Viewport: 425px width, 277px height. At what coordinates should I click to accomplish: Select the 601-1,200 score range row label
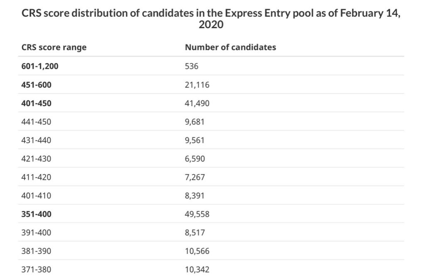pyautogui.click(x=40, y=66)
